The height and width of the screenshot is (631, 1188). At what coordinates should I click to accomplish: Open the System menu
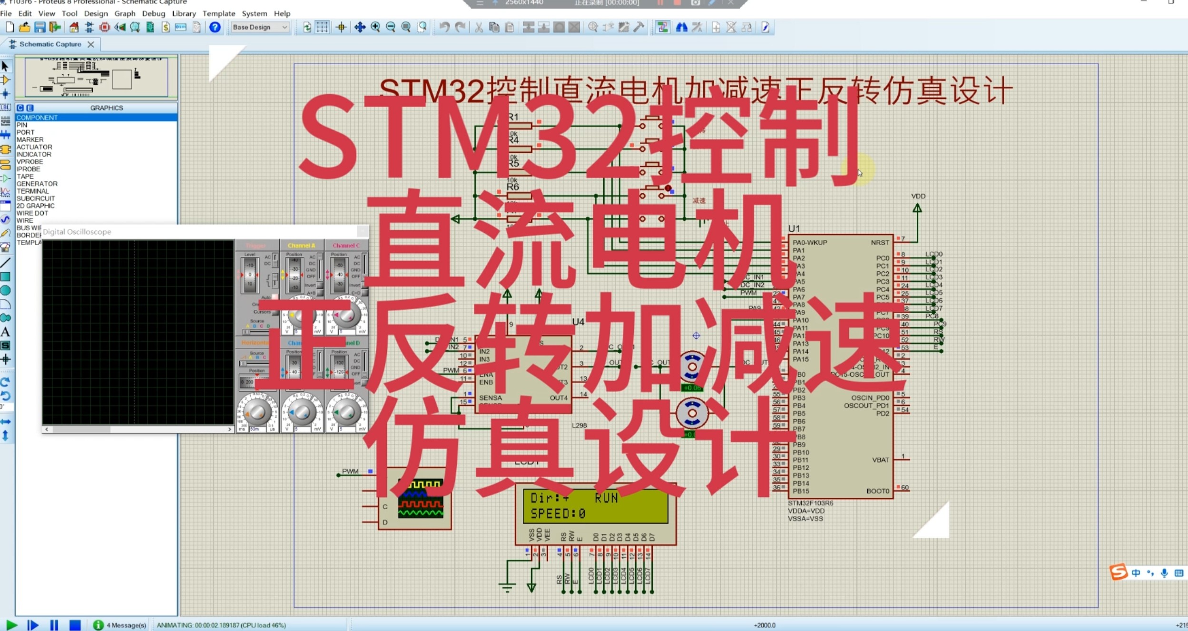(x=254, y=13)
